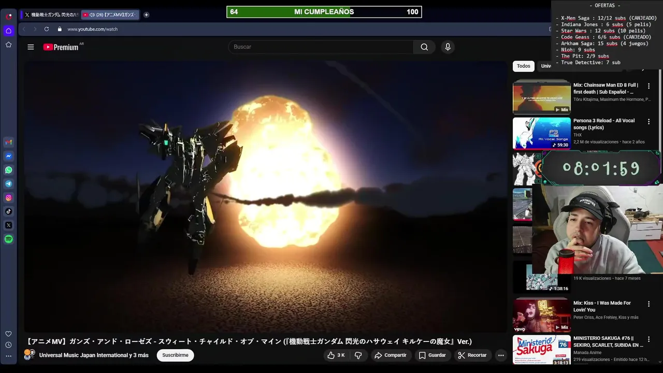Open Persona 3 Reload vocal songs thumbnail
This screenshot has height=373, width=663.
click(542, 133)
